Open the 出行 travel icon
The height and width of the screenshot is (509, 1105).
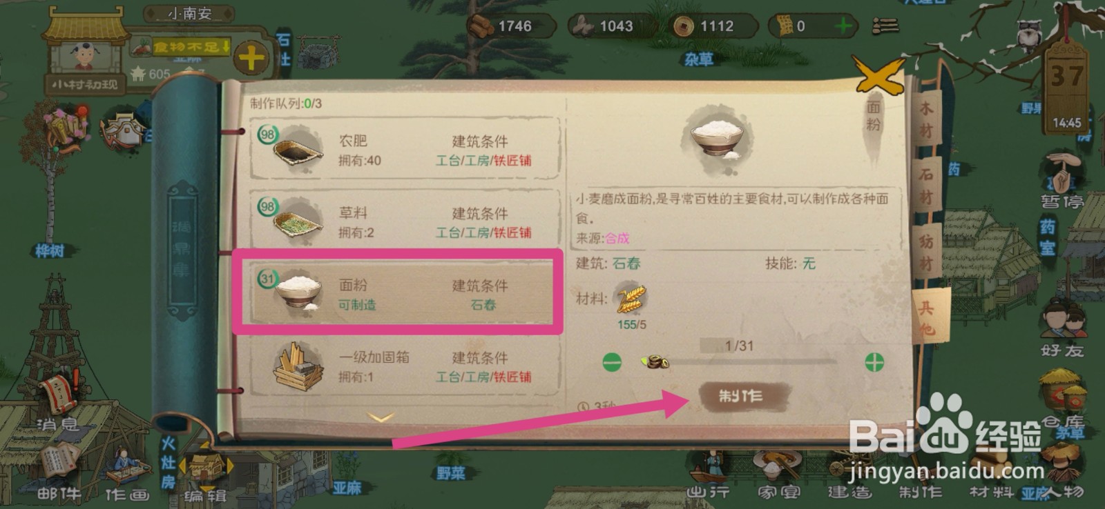coord(709,476)
